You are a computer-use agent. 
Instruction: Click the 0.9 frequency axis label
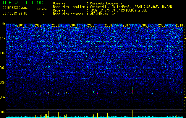point(3,68)
